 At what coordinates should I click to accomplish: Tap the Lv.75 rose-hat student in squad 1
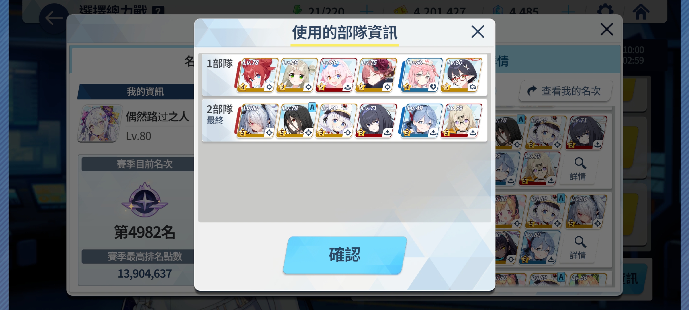(x=376, y=75)
